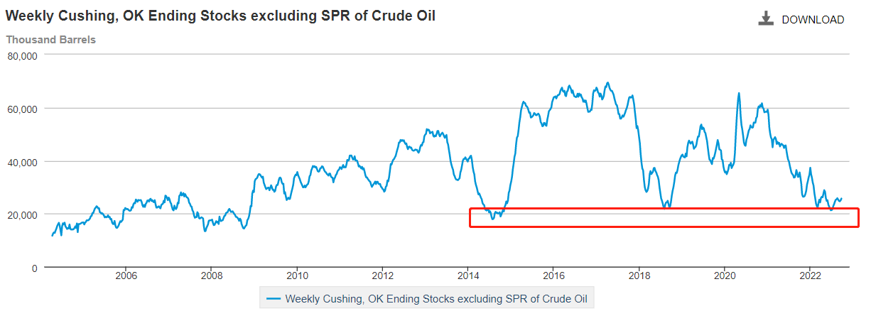The image size is (871, 316).
Task: Click the 80,000 y-axis label
Action: tap(22, 55)
